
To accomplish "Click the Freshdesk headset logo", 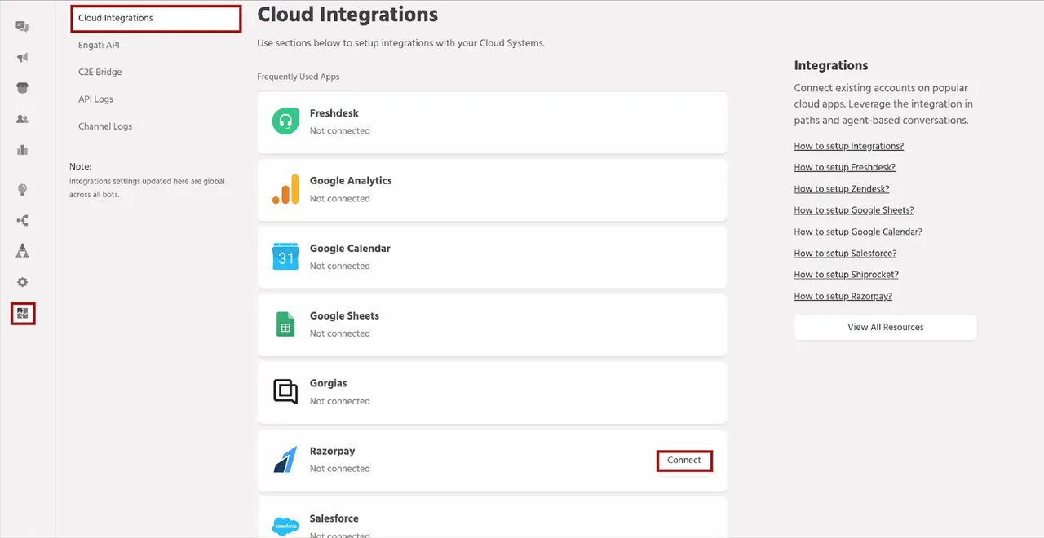I will [285, 121].
